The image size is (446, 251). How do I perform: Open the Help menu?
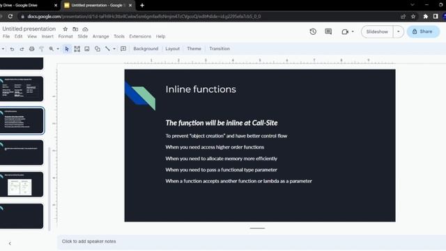[160, 36]
